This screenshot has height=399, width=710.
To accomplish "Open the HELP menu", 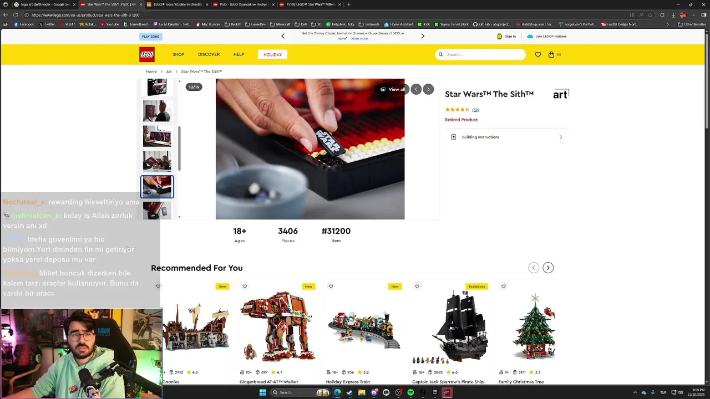I will coord(239,54).
